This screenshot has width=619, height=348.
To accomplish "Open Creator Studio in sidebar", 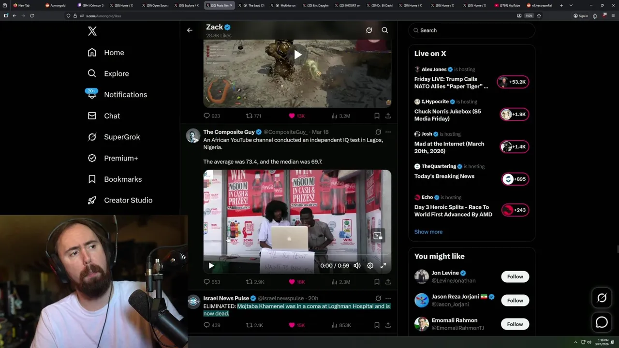I will [x=119, y=200].
